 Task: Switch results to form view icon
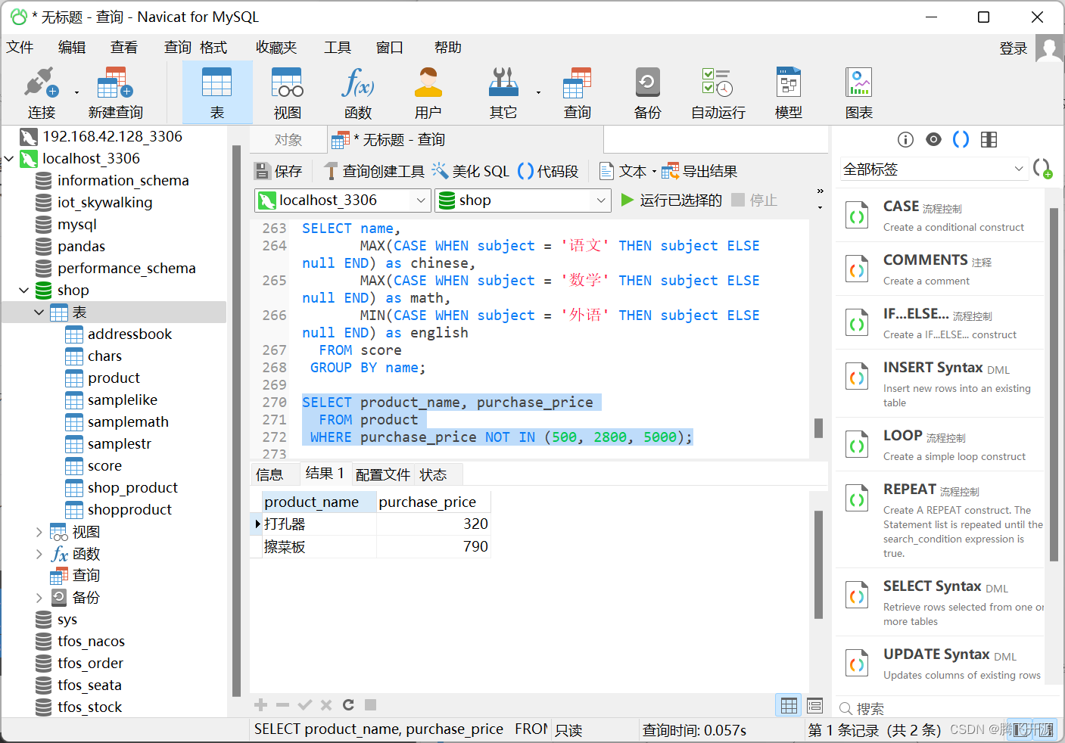pos(815,705)
